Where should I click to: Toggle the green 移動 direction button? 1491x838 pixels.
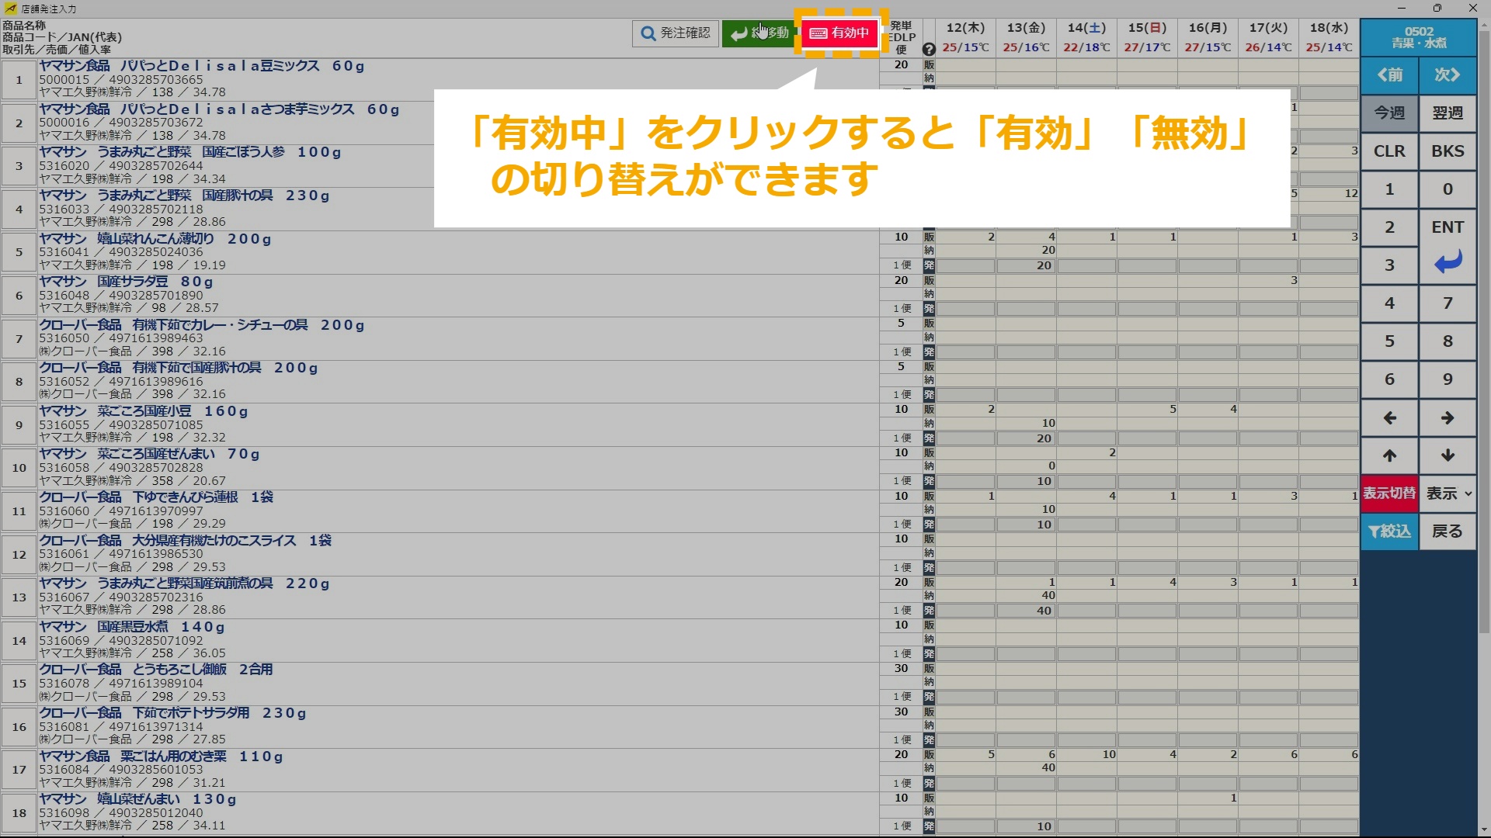coord(758,33)
